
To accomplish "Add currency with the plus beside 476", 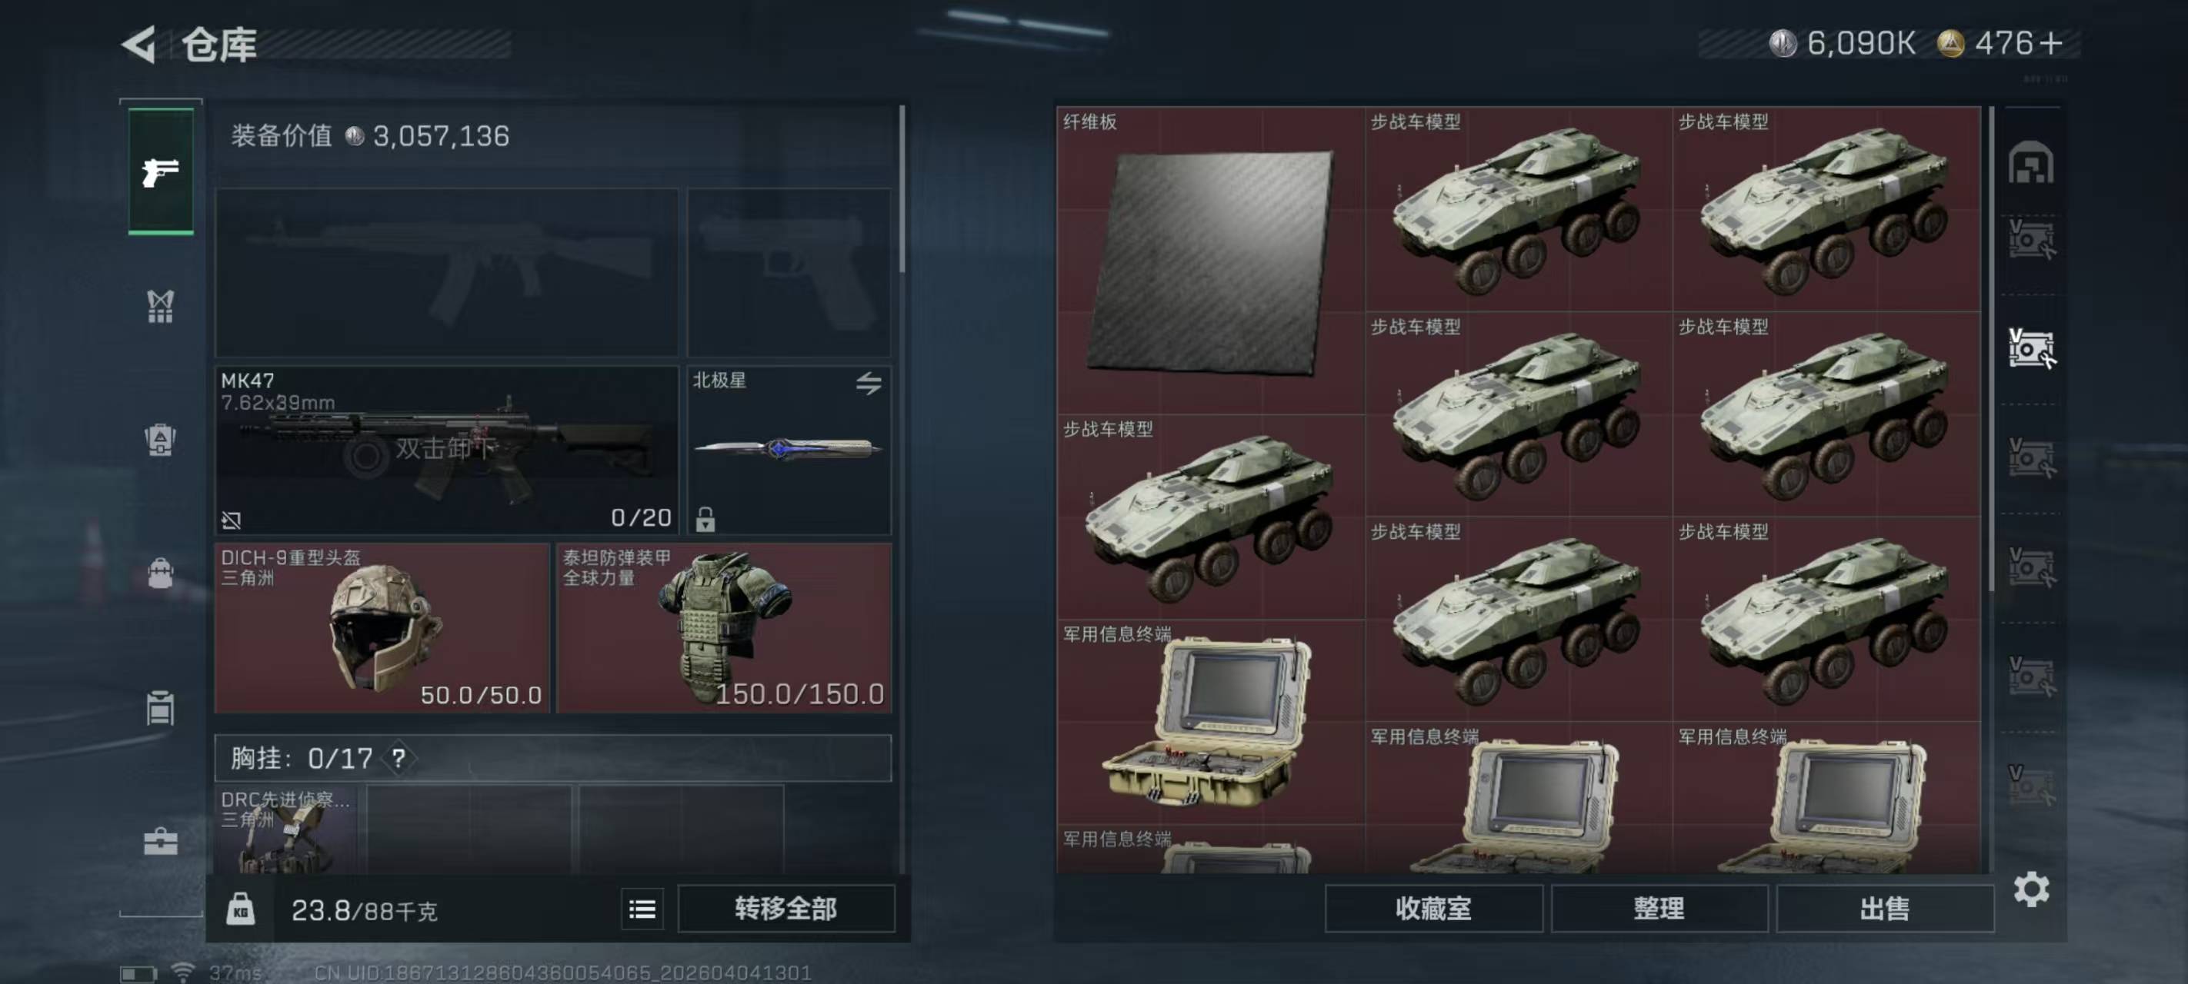I will (x=2050, y=42).
